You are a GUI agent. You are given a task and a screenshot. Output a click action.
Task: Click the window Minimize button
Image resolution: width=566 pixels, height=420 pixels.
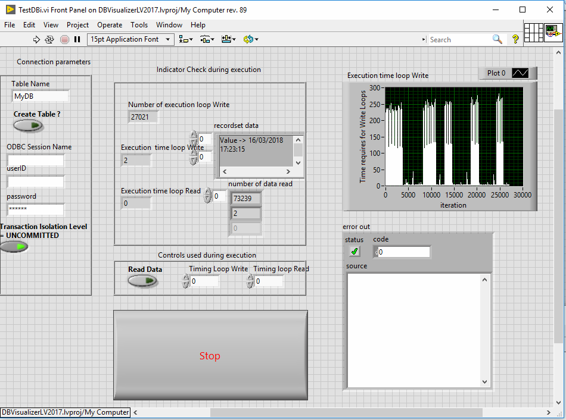(x=496, y=10)
